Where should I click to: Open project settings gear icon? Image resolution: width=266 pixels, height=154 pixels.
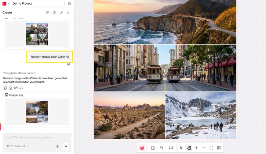point(69,4)
